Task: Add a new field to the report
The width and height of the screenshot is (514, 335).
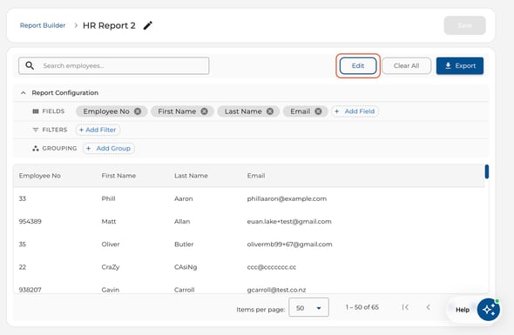Action: click(x=355, y=111)
